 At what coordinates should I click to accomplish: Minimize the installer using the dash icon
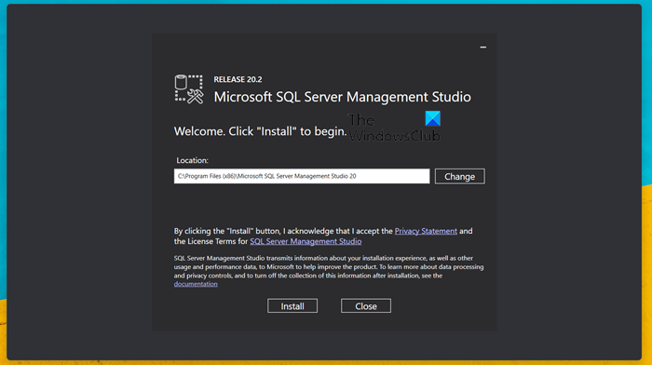point(482,47)
